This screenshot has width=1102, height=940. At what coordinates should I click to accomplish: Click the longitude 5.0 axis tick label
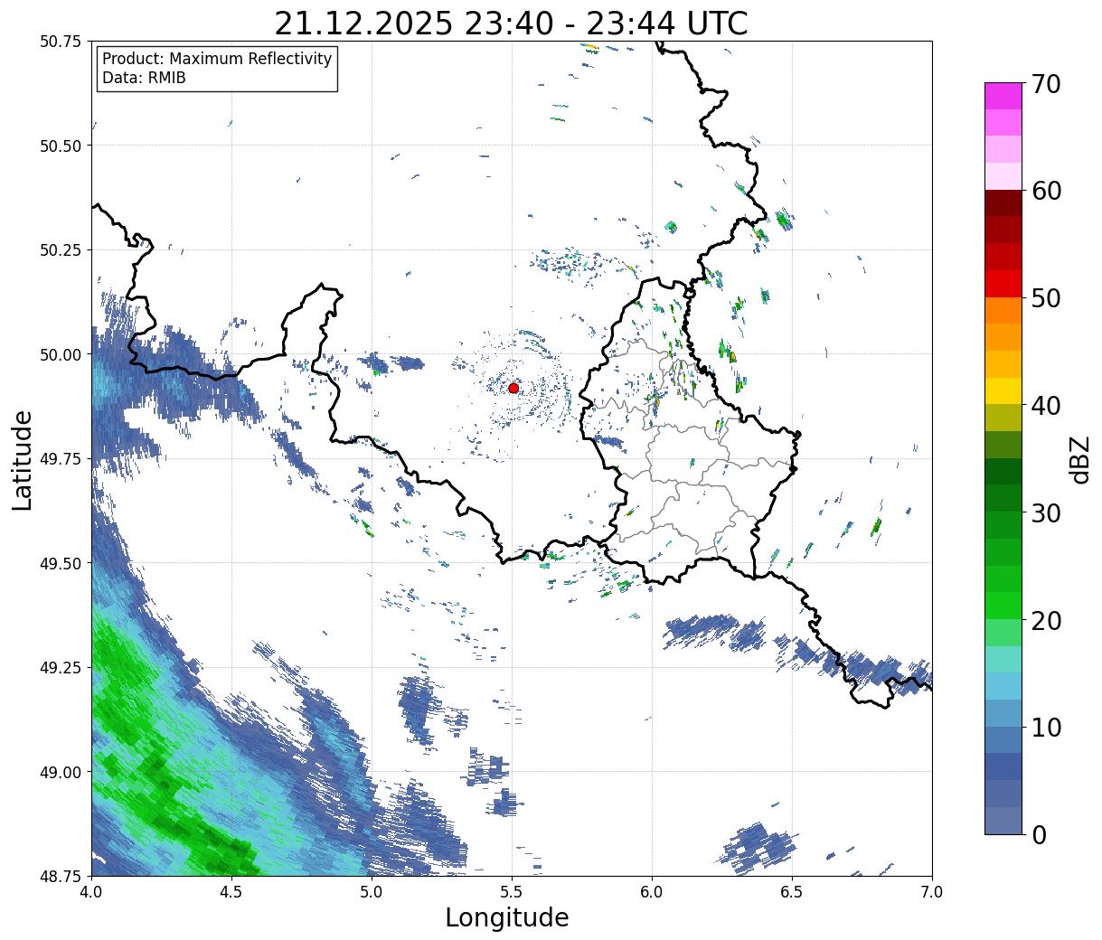(x=372, y=892)
